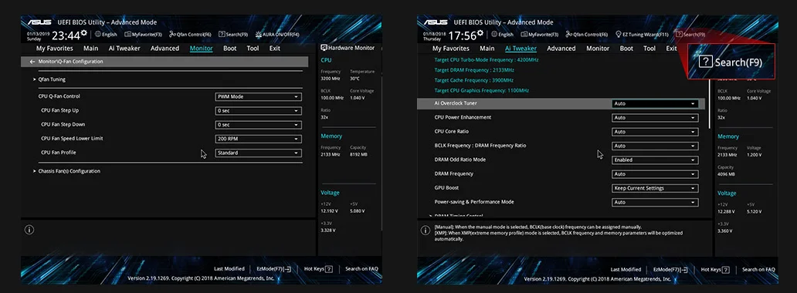
Task: Open DRAM Odd Ratio Mode Enabled dropdown
Action: [x=655, y=160]
